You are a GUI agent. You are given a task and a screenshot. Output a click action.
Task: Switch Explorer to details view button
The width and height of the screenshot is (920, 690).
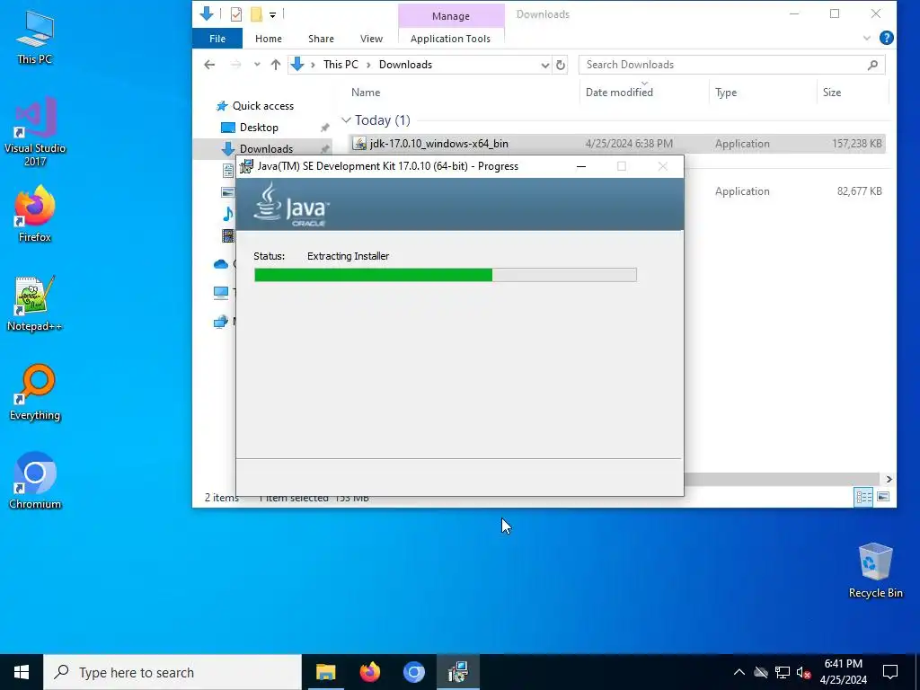(863, 497)
